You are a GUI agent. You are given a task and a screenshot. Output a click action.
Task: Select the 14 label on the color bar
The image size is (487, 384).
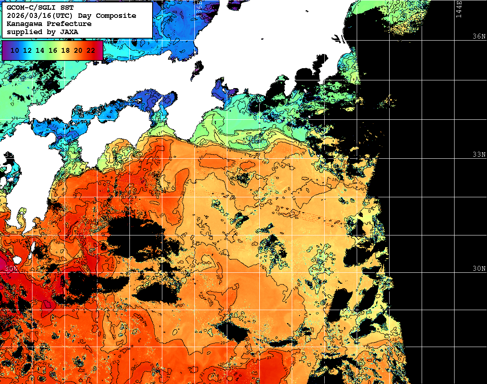[40, 50]
